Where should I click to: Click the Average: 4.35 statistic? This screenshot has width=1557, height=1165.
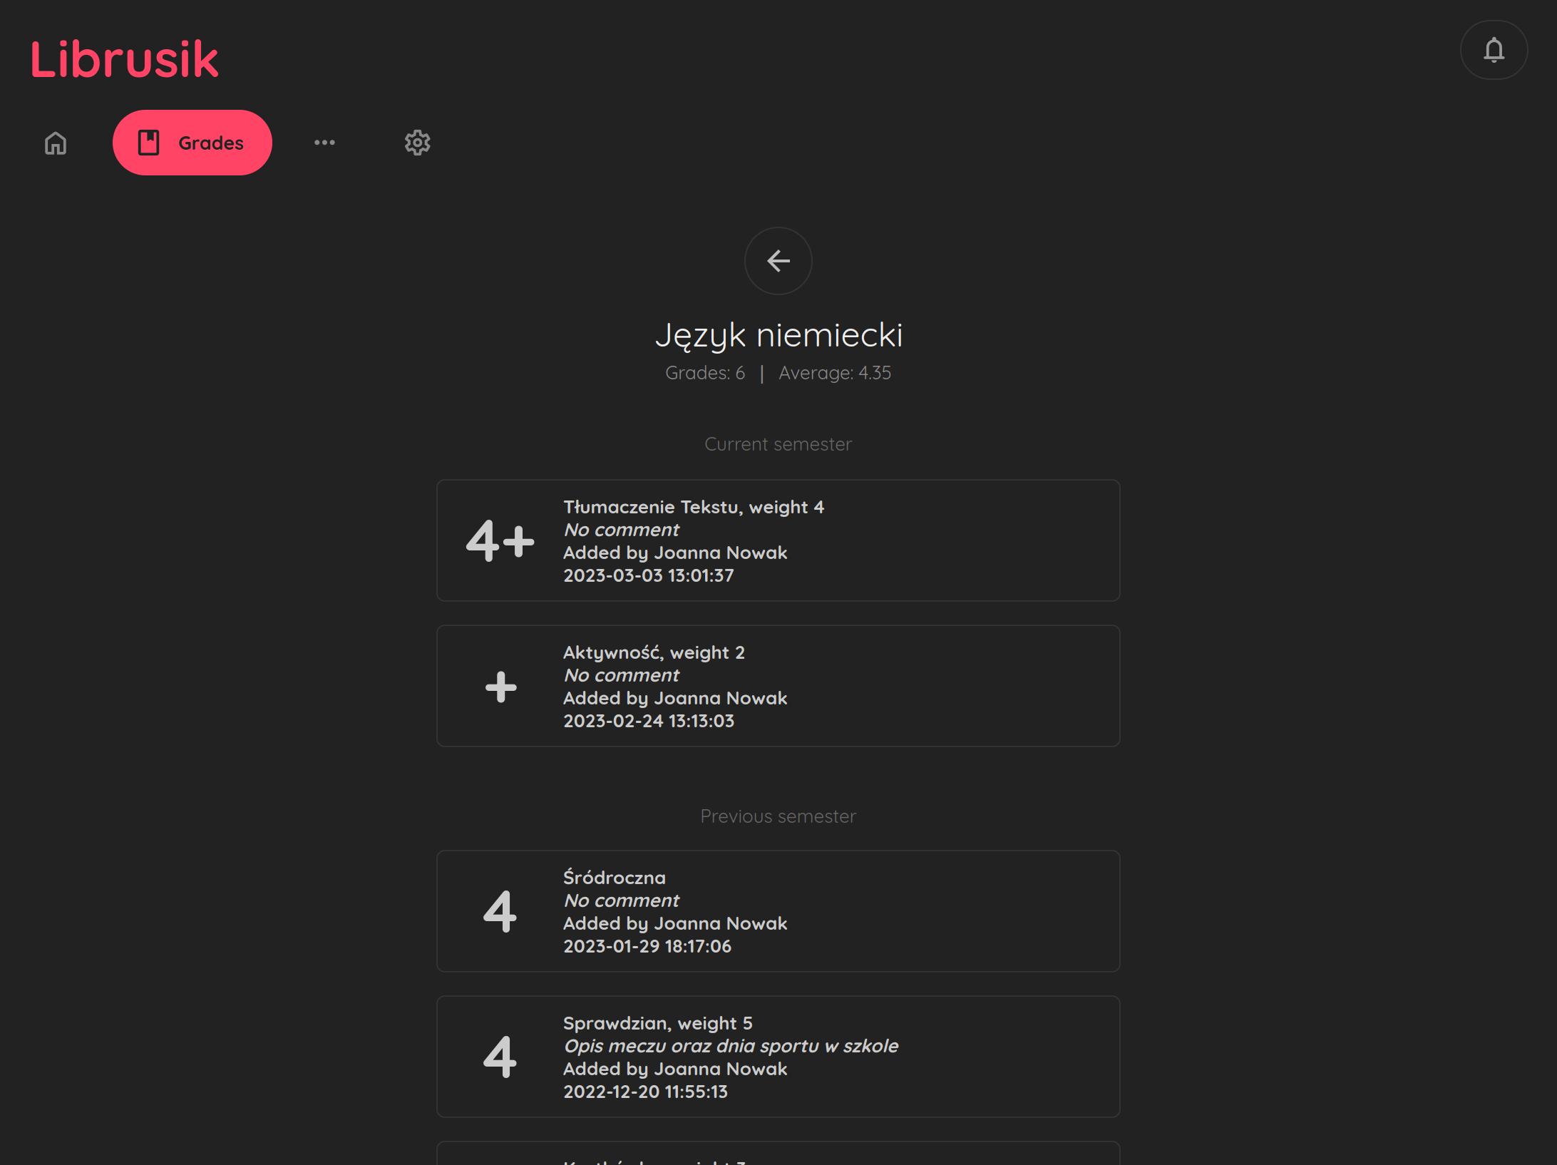coord(835,373)
